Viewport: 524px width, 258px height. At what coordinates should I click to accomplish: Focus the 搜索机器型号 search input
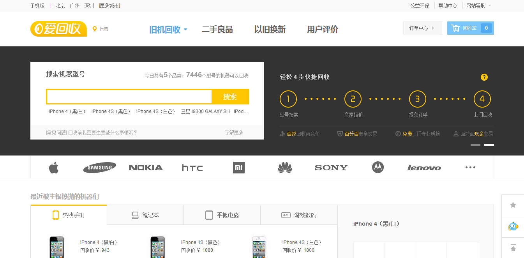click(129, 97)
